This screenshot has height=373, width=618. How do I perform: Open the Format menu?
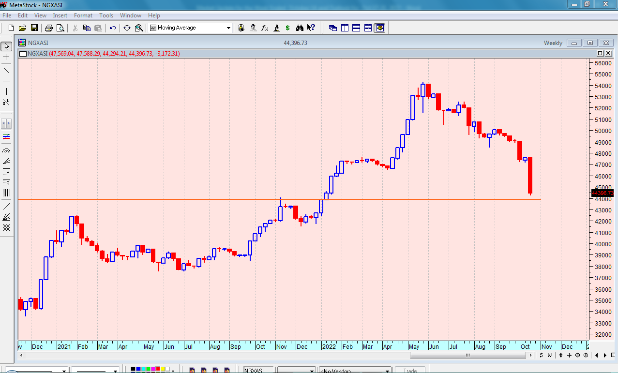83,15
